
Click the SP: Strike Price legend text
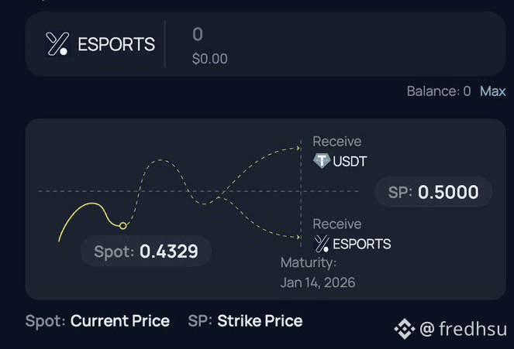pyautogui.click(x=245, y=320)
